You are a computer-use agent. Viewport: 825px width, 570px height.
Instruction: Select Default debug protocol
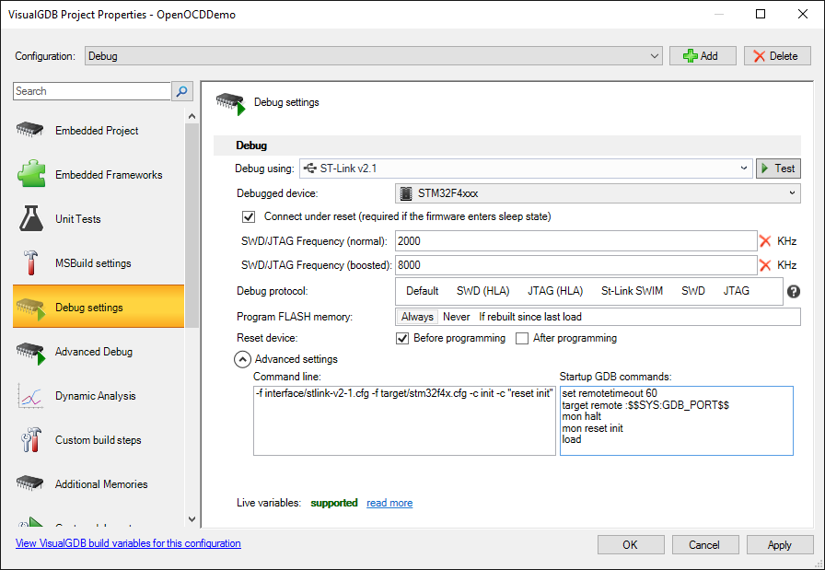(422, 291)
